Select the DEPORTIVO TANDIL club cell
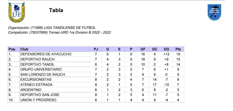The image size is (233, 111). click(x=55, y=64)
